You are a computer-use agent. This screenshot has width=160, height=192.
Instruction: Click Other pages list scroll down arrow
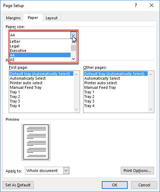pos(151,110)
